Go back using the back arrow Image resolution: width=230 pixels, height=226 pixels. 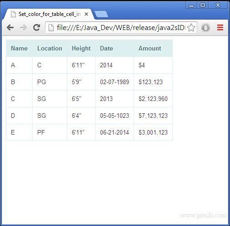(10, 28)
